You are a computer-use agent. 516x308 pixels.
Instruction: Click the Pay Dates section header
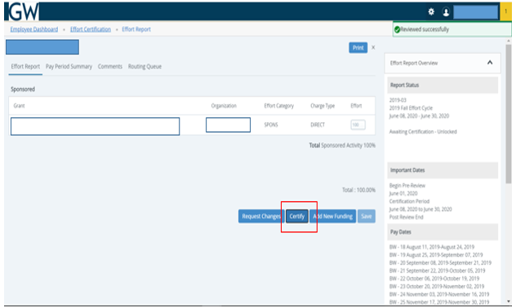[443, 232]
